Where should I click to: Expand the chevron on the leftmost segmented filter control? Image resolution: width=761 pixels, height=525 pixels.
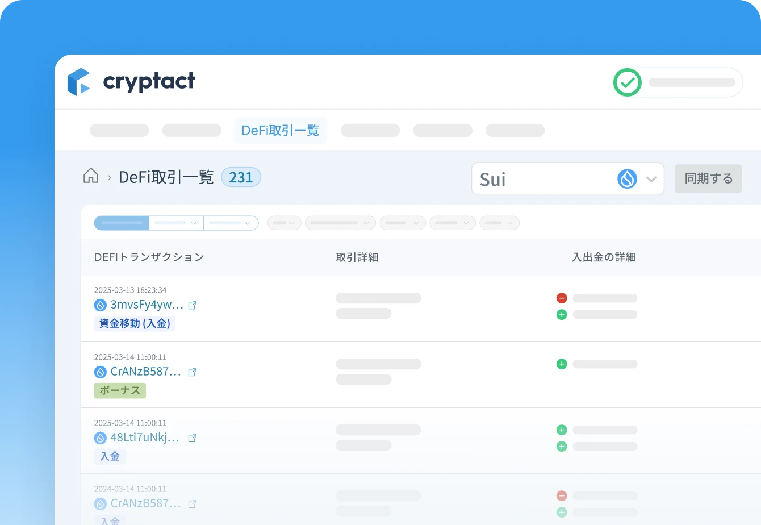pos(194,223)
